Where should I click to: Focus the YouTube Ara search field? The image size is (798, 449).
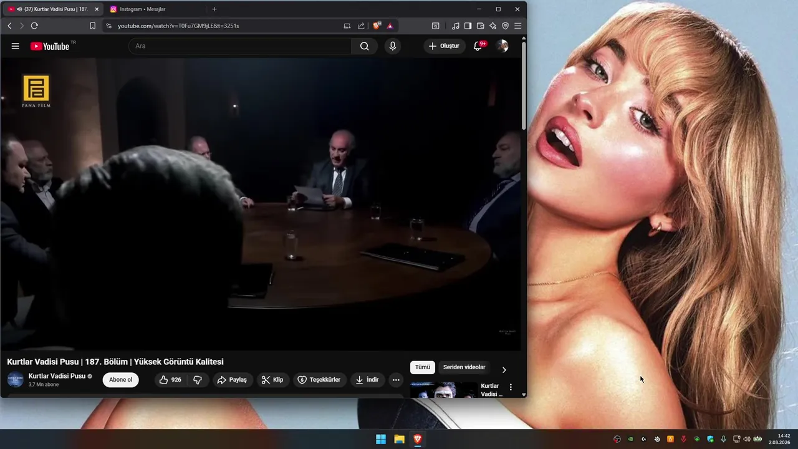click(x=240, y=46)
